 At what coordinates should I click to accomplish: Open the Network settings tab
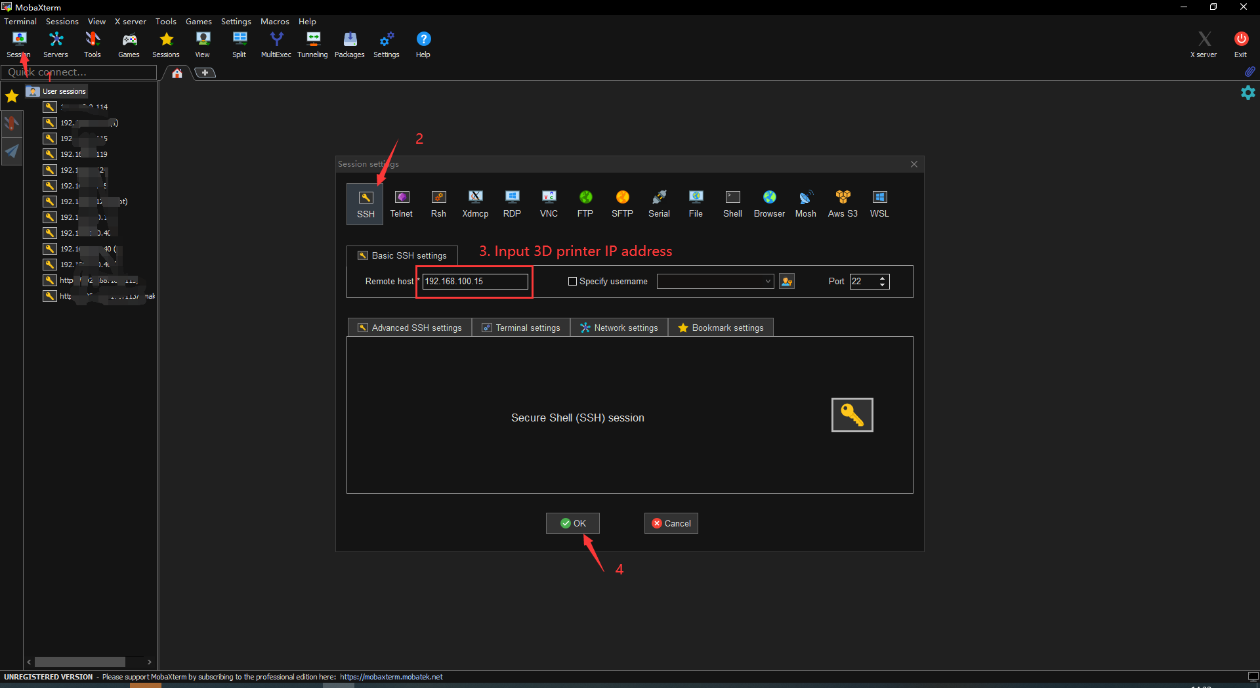[x=619, y=328]
